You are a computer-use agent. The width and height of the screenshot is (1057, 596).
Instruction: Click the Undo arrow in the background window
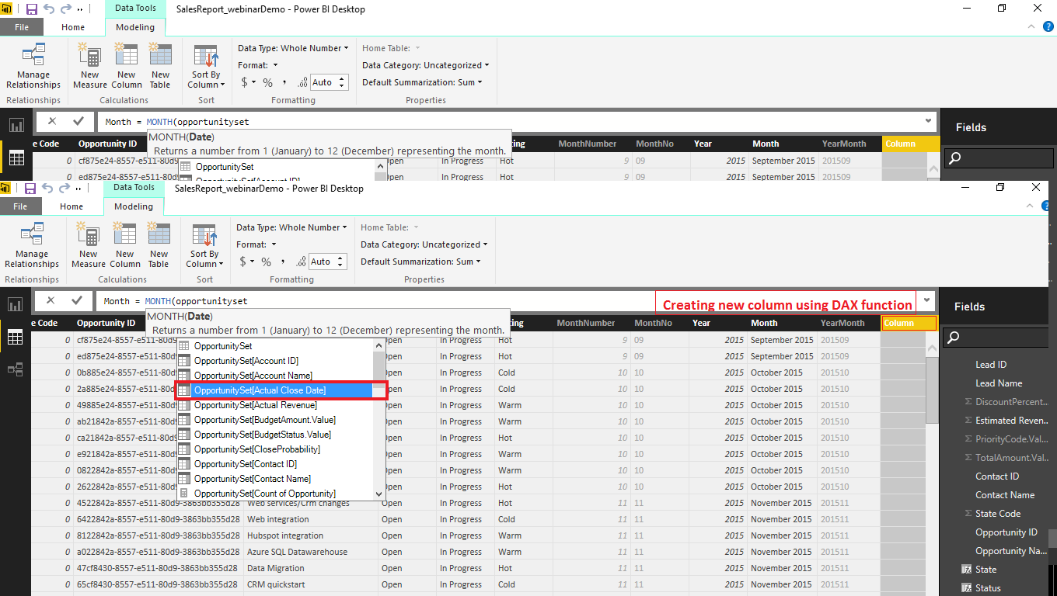49,9
